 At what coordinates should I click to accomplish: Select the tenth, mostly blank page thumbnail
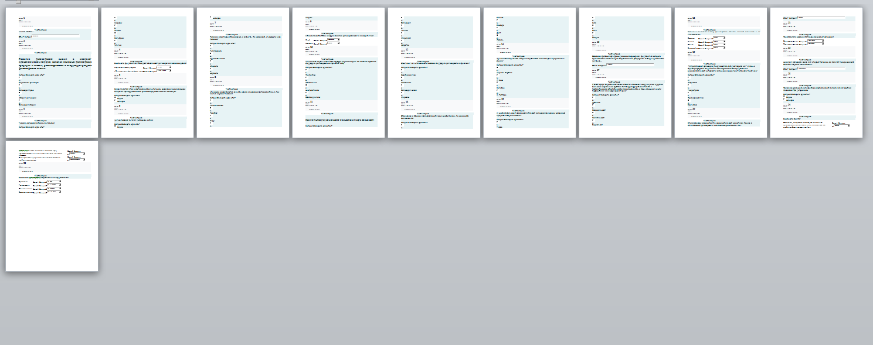click(x=52, y=206)
